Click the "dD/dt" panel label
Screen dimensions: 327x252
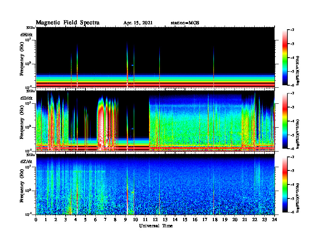pyautogui.click(x=26, y=98)
